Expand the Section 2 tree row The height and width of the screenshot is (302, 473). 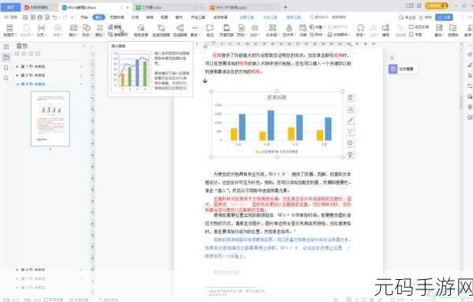[x=17, y=75]
